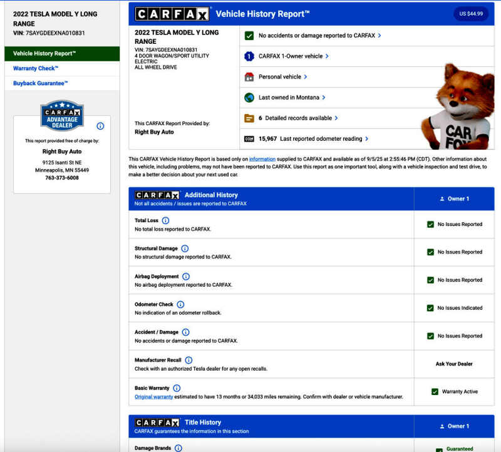Screen dimensions: 501x452
Task: Expand chevron after odometer reading
Action: pyautogui.click(x=367, y=139)
